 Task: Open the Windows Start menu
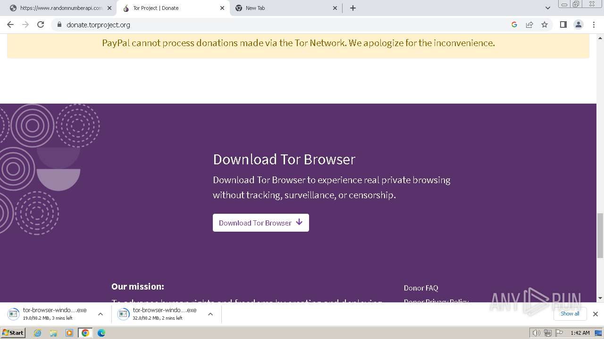pos(13,332)
